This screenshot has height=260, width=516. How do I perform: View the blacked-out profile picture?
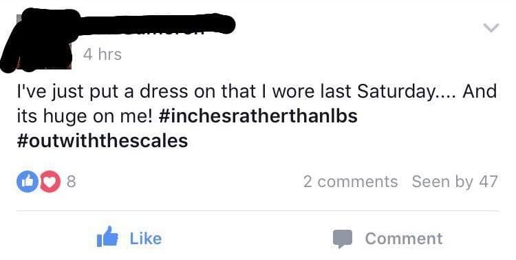[39, 41]
